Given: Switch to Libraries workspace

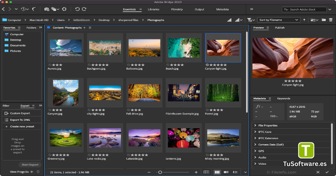Looking at the screenshot, I should click(153, 9).
